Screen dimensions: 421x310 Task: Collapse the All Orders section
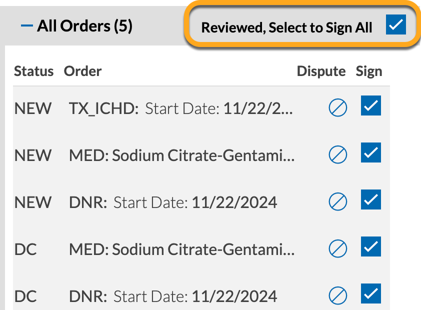(27, 26)
